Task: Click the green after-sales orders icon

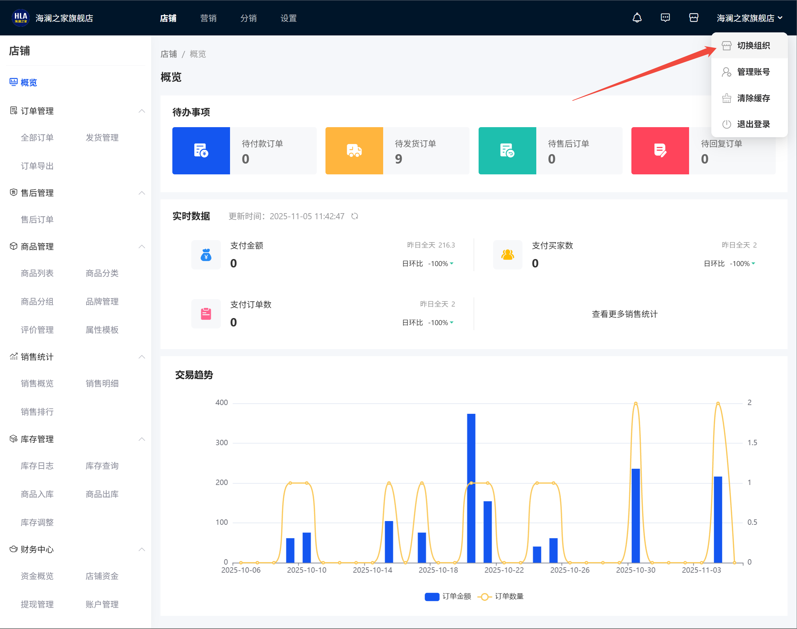Action: [x=507, y=151]
